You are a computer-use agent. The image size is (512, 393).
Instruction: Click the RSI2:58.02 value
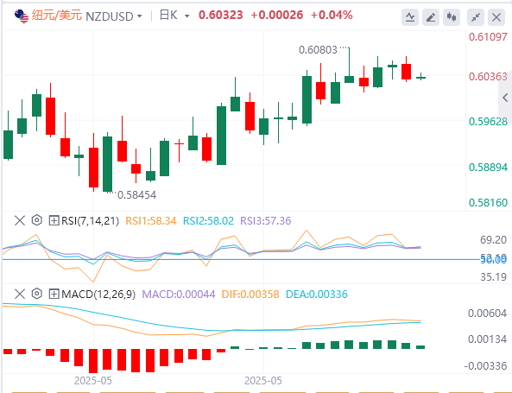208,221
